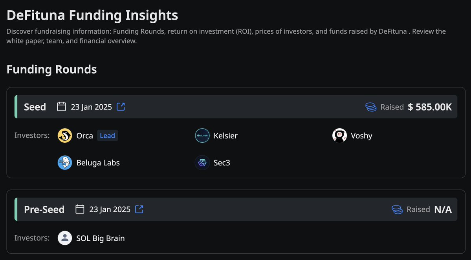The height and width of the screenshot is (260, 471).
Task: Open the Seed round external link icon
Action: pos(121,107)
